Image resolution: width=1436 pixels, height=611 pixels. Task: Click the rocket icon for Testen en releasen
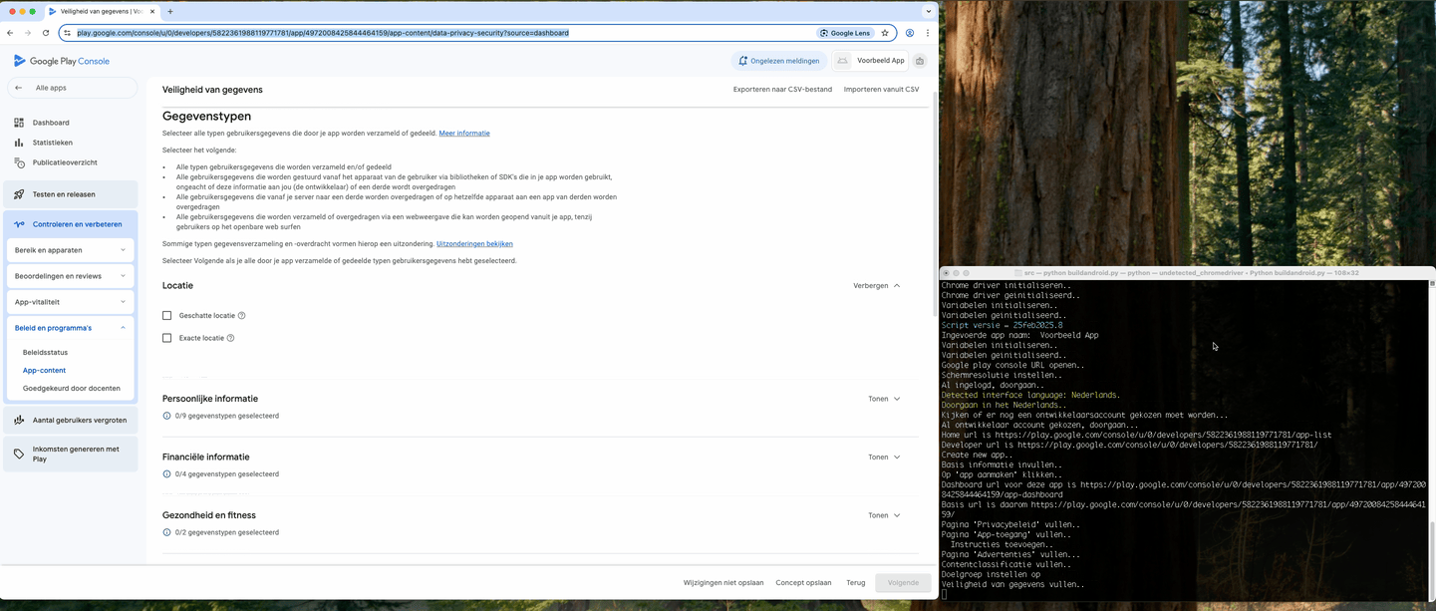point(19,194)
